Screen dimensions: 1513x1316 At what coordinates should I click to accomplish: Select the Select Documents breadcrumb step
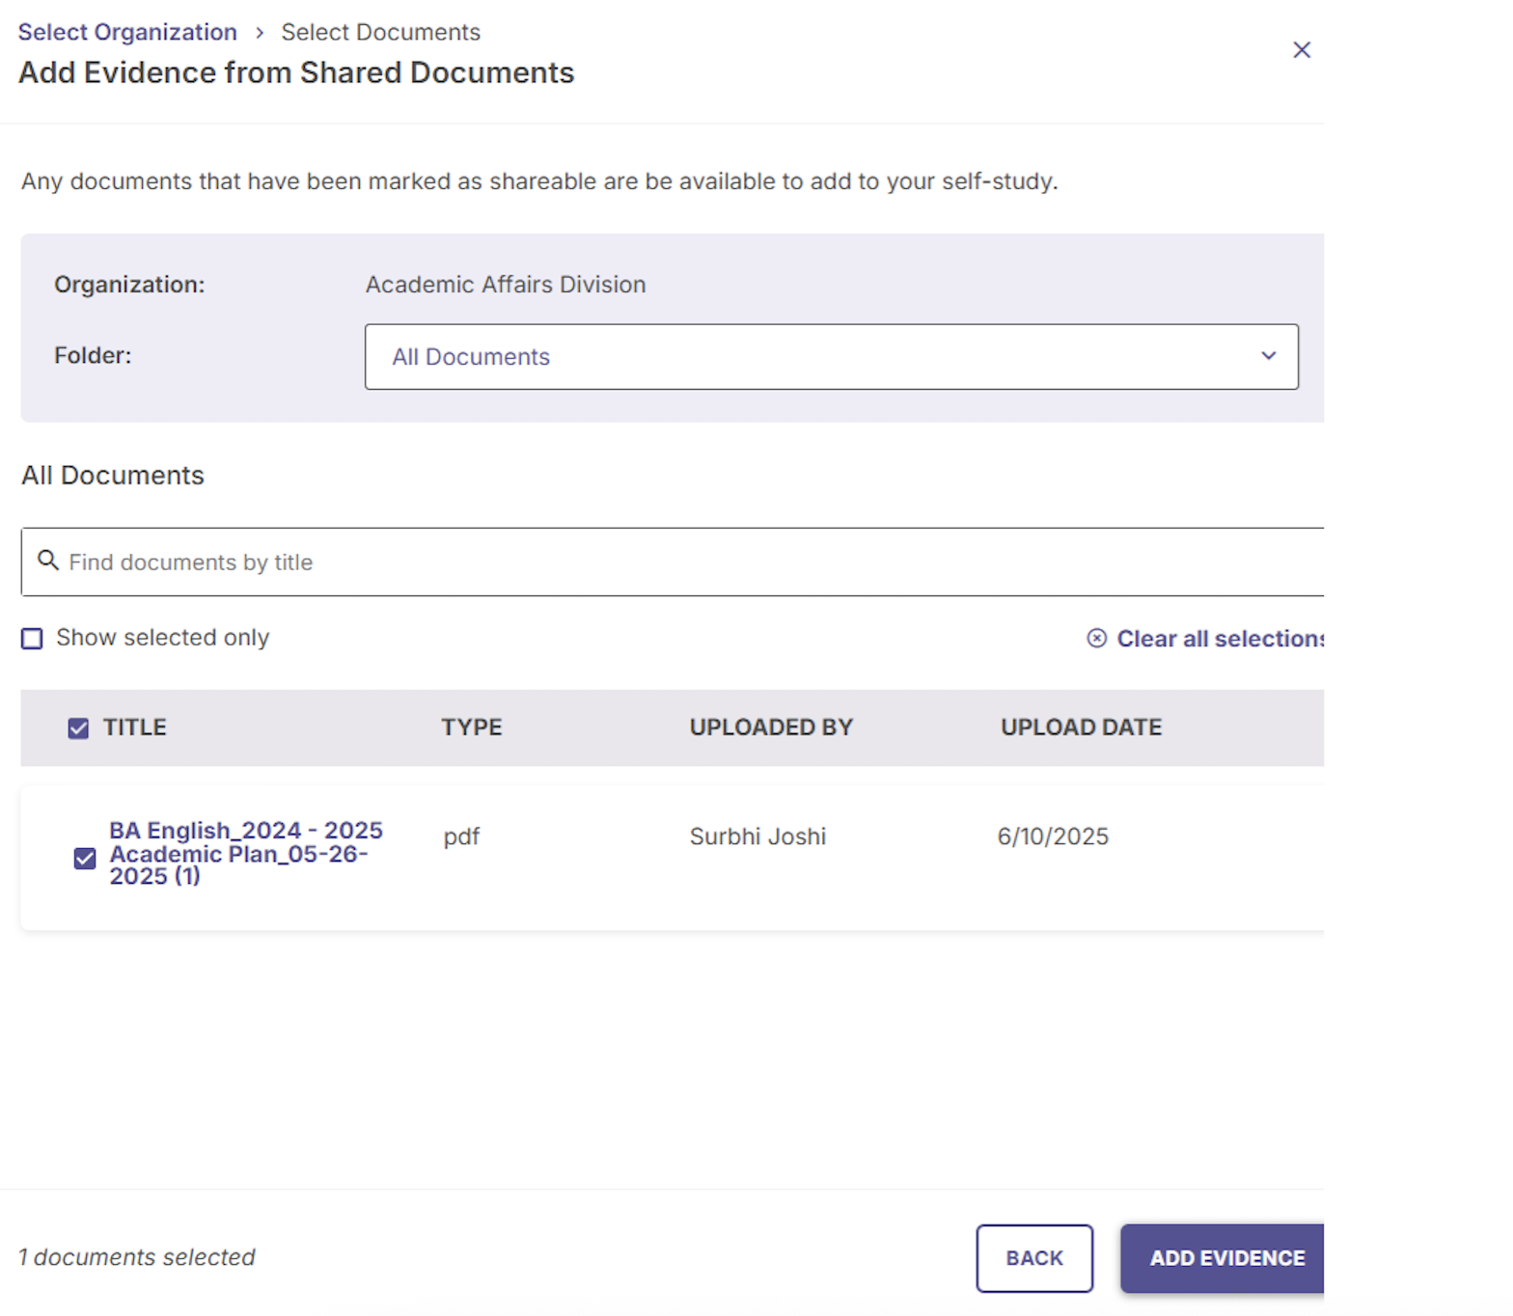pyautogui.click(x=380, y=32)
